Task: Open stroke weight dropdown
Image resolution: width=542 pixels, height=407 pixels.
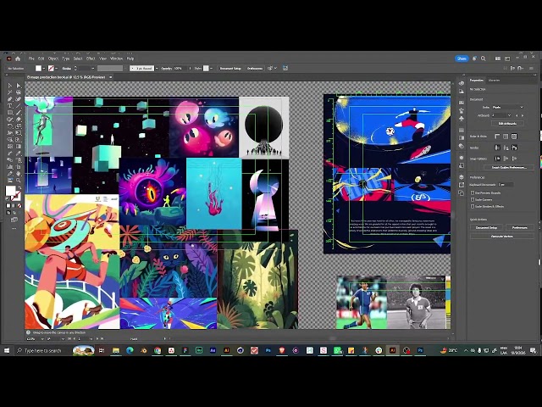Action: point(93,68)
